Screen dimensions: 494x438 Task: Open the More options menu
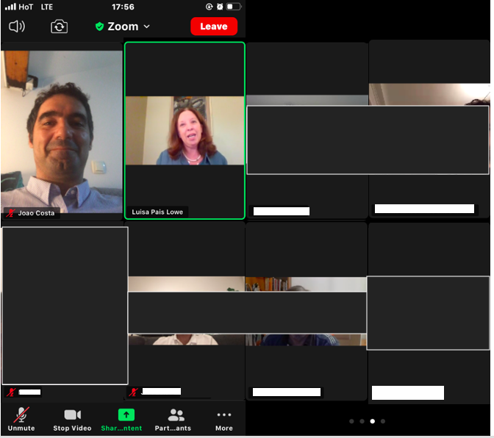(224, 419)
